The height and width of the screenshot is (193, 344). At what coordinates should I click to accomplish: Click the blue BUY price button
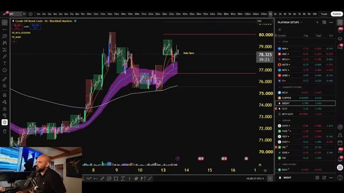pos(35,27)
